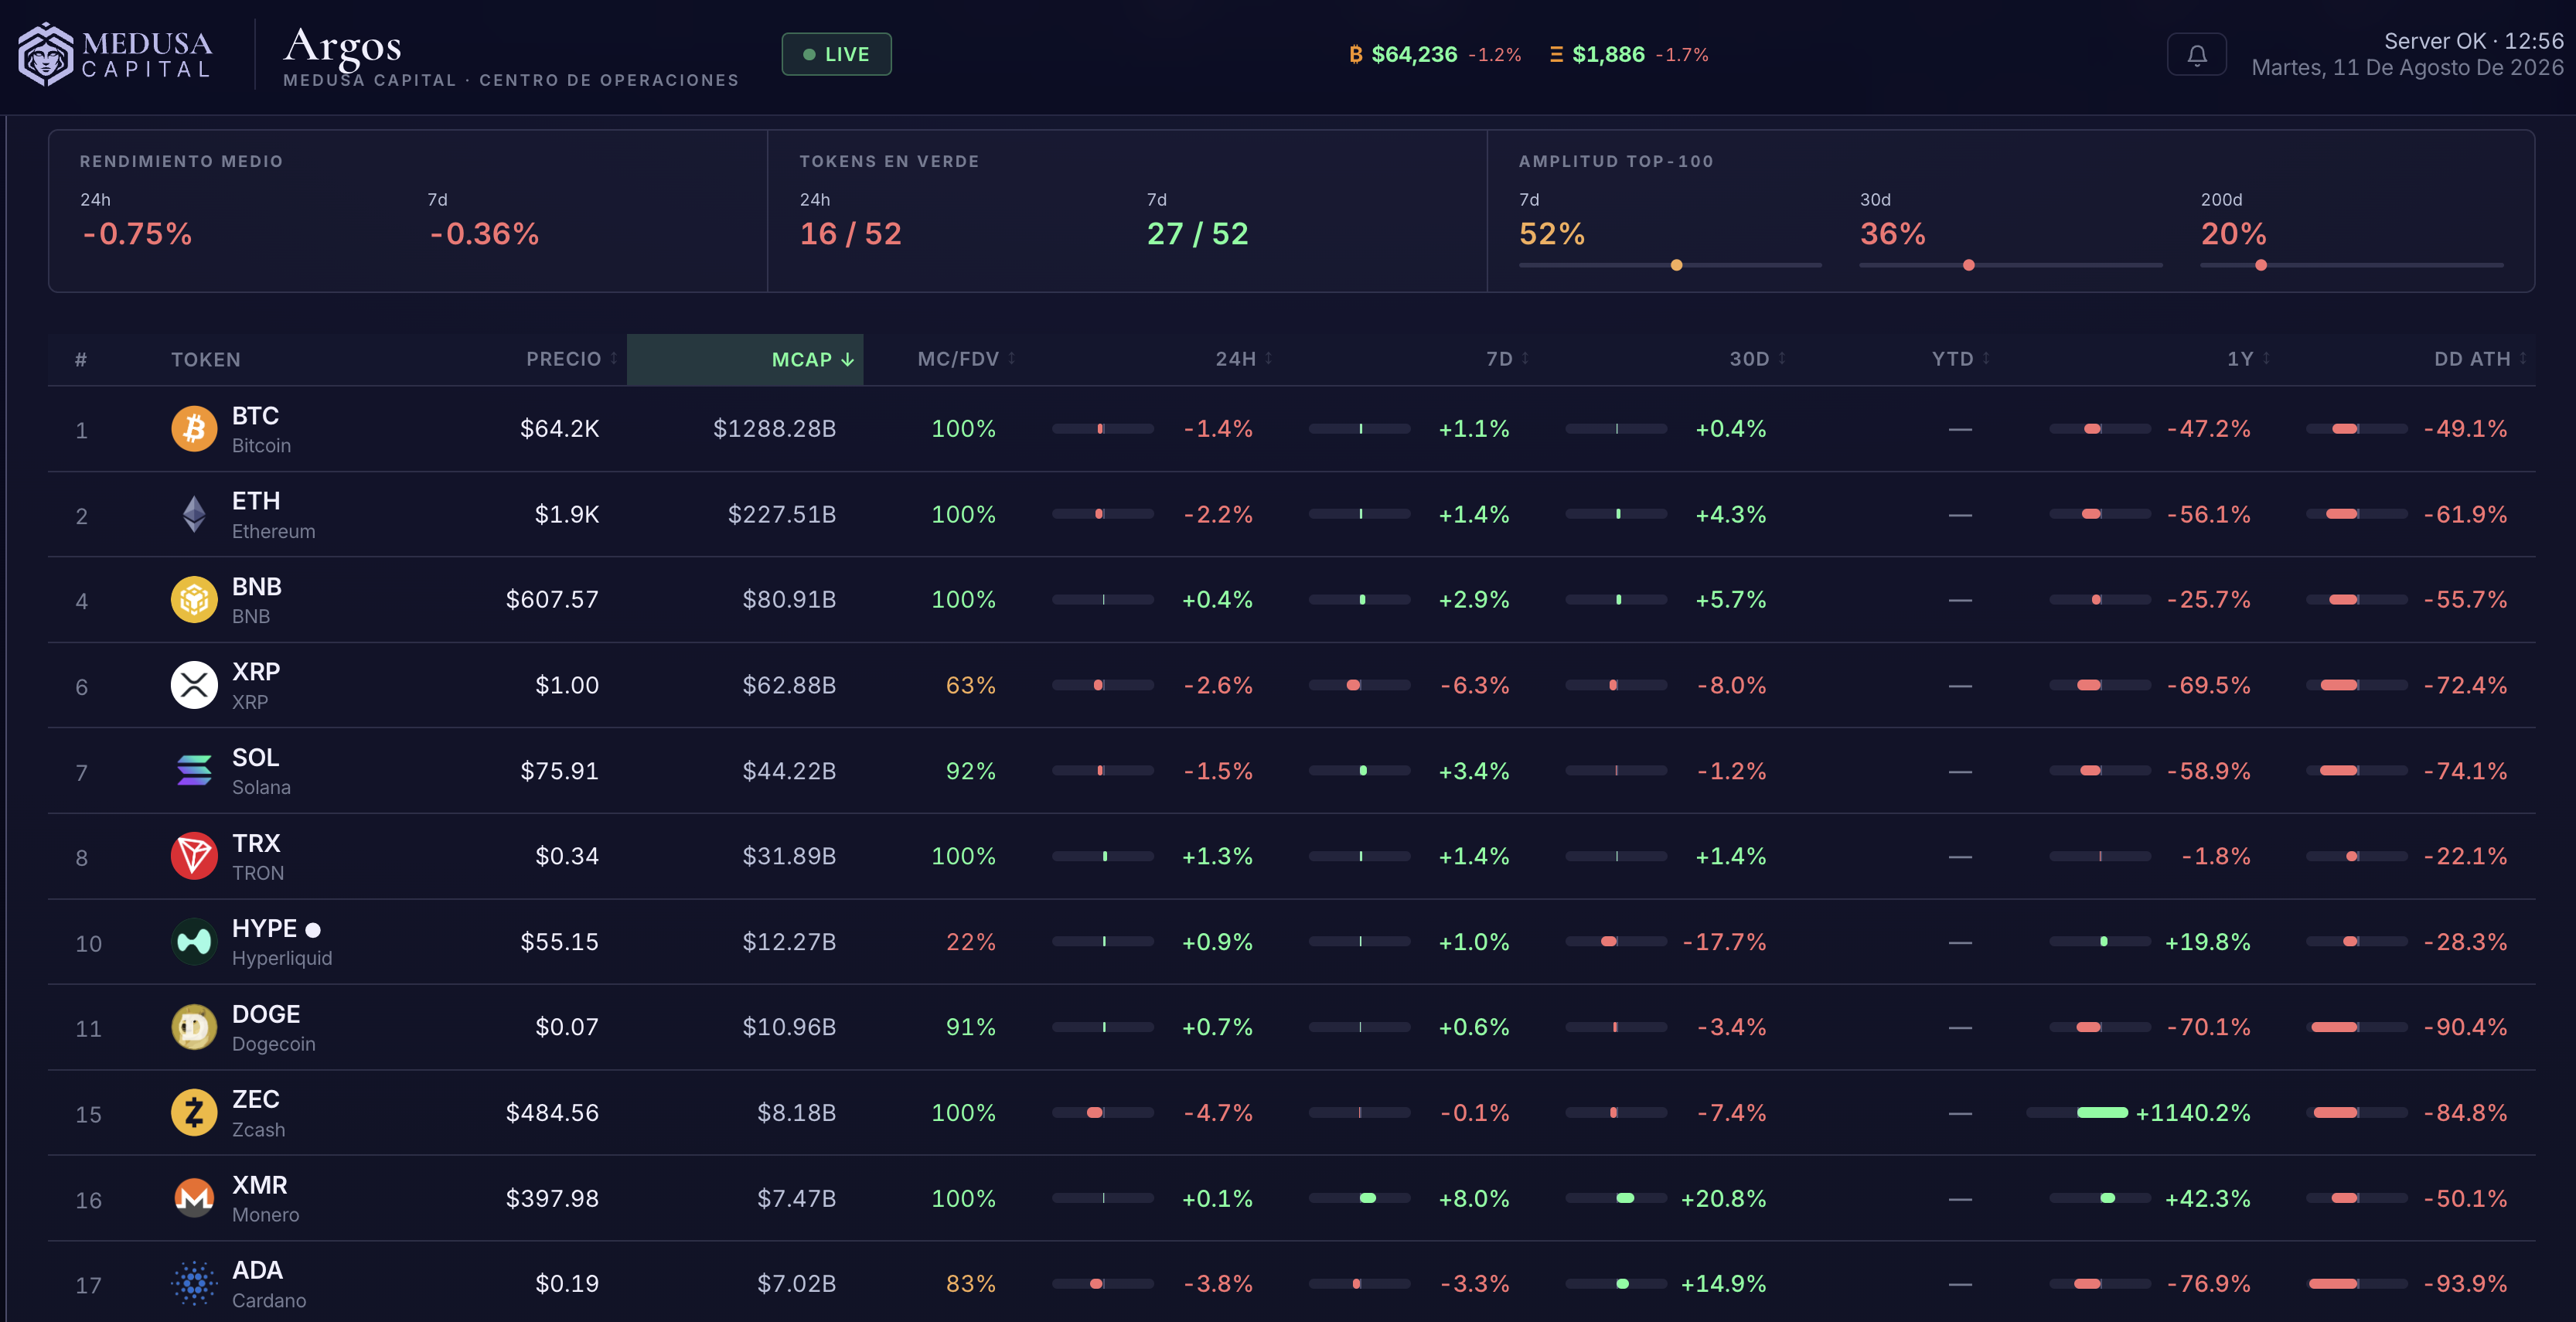Click the Solana logo icon

(194, 771)
